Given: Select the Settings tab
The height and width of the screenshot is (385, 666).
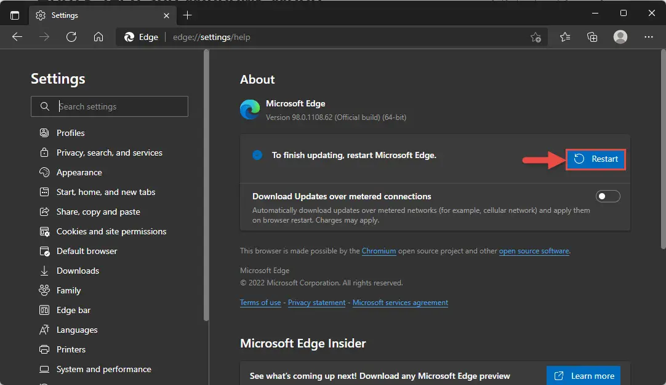Looking at the screenshot, I should [x=102, y=15].
